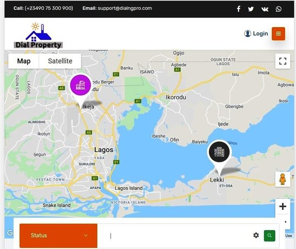
Task: Click into the search text field
Action: coord(173,235)
